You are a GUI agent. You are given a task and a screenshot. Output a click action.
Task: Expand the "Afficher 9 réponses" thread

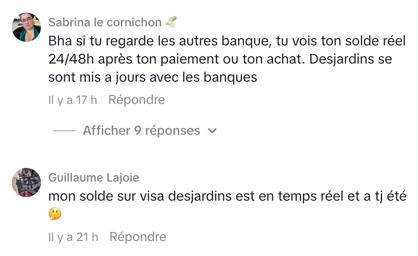(141, 131)
